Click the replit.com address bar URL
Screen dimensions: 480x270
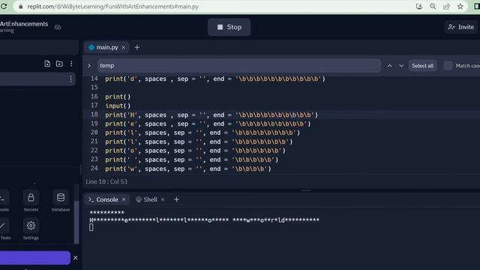113,7
